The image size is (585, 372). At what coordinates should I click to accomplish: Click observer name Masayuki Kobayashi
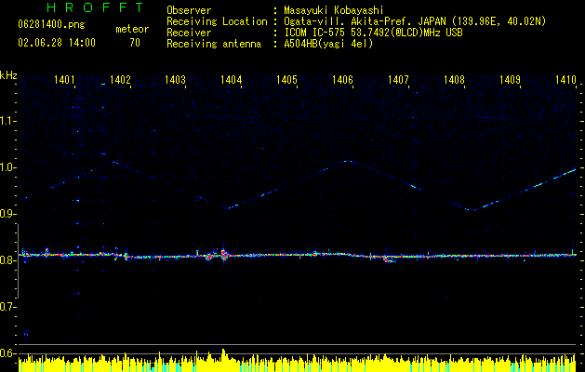click(x=334, y=10)
